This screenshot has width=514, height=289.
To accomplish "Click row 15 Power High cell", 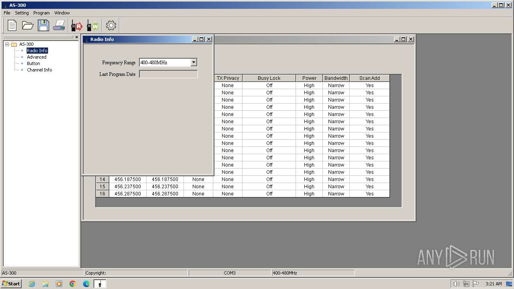I will [x=309, y=187].
